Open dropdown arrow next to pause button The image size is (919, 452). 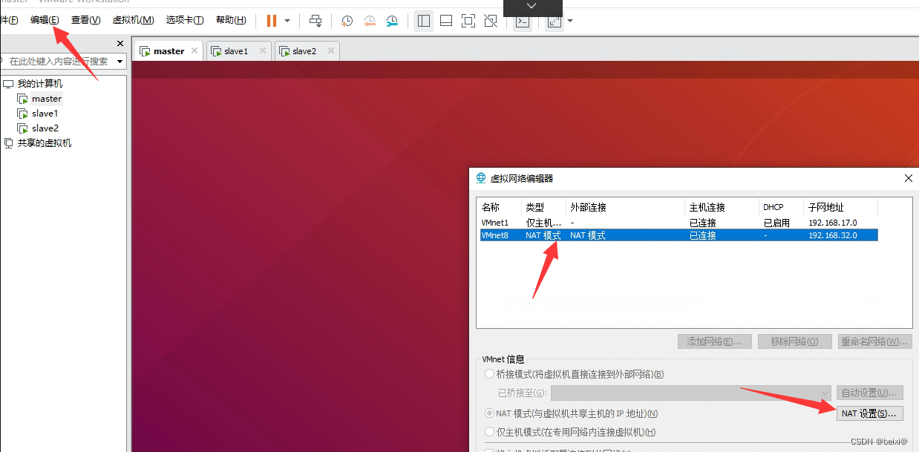pyautogui.click(x=287, y=21)
